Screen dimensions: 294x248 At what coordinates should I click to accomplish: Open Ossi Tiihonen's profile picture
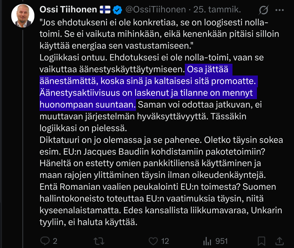(23, 15)
